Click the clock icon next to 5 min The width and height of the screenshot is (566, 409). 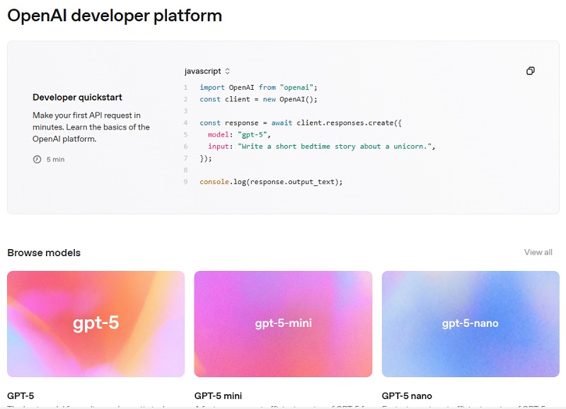click(36, 159)
